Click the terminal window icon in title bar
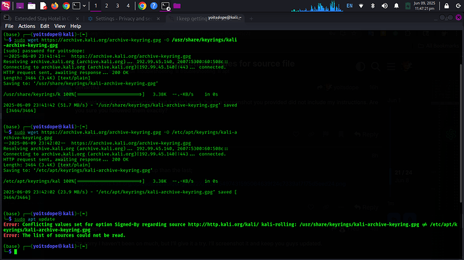 [x=7, y=18]
